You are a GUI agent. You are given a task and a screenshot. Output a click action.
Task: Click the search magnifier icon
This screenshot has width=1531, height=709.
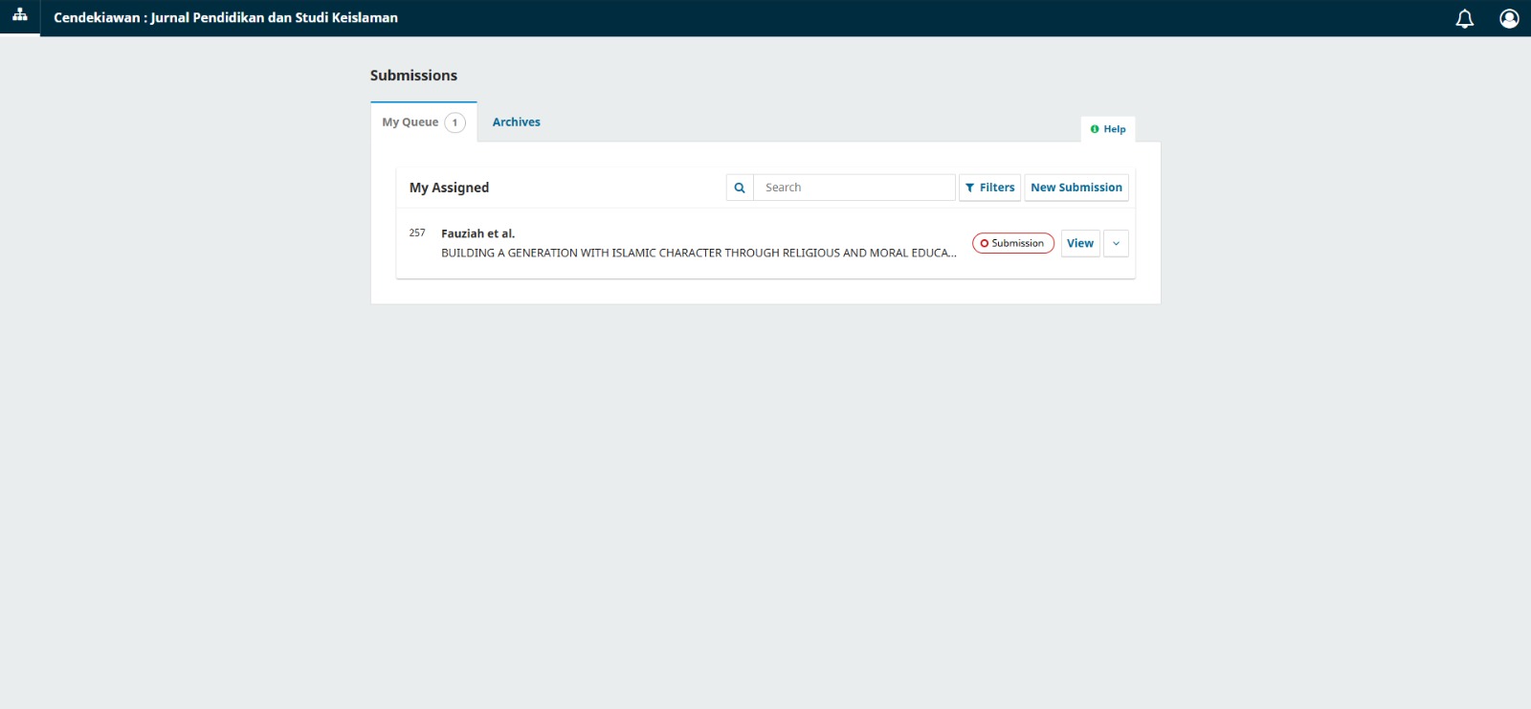[x=740, y=188]
